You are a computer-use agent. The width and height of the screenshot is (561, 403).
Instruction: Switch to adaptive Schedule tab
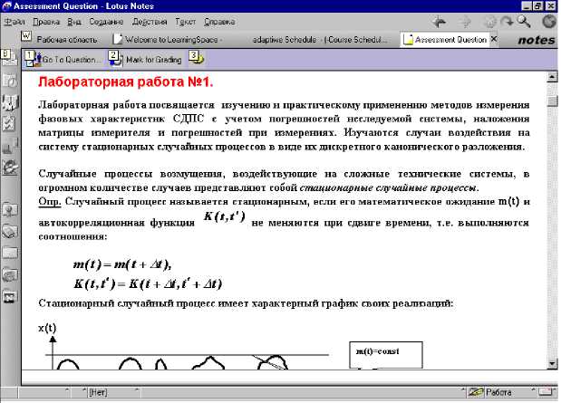point(320,39)
